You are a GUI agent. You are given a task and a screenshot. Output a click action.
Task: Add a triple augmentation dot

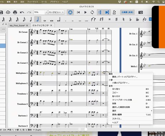tap(80, 21)
